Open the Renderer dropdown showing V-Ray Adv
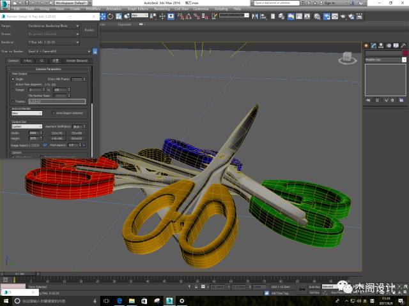This screenshot has width=409, height=306. coord(54,42)
